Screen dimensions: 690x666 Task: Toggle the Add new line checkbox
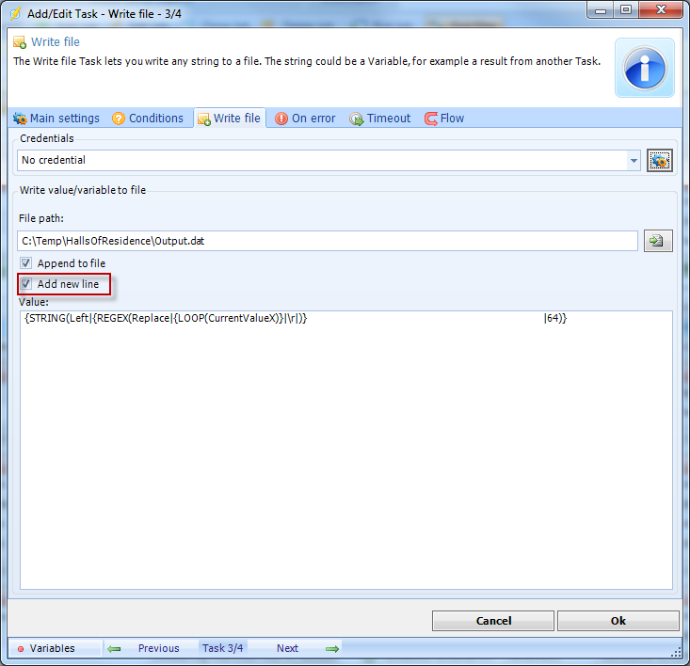(x=26, y=284)
